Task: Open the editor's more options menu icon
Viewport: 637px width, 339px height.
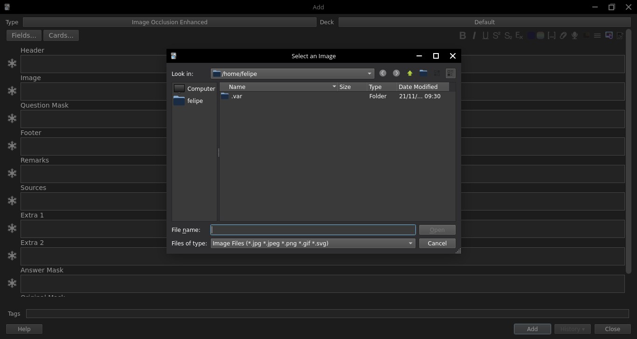Action: 597,35
